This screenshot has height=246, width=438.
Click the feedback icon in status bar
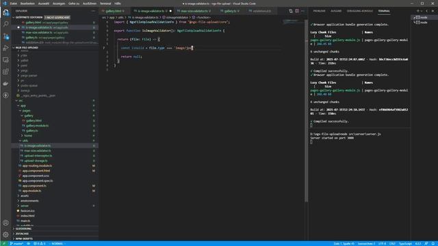point(426,243)
